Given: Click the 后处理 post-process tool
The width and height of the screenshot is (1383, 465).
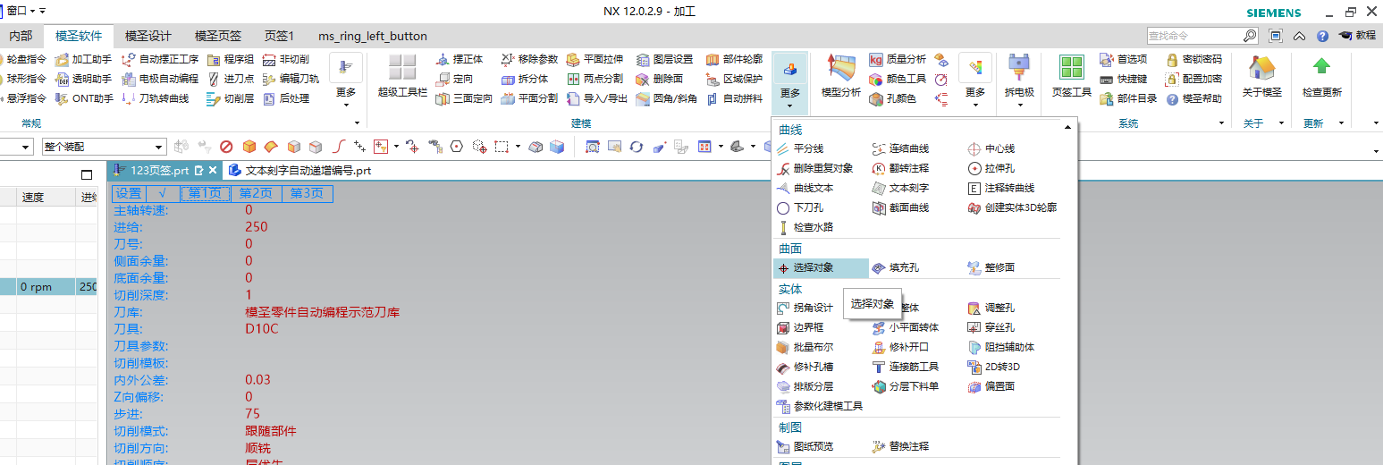Looking at the screenshot, I should 286,98.
